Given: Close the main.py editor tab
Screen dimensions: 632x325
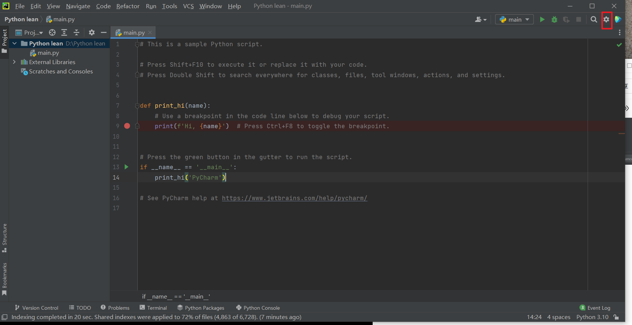Looking at the screenshot, I should [150, 32].
